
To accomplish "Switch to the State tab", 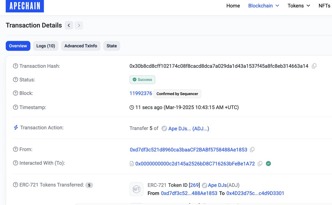I will (x=112, y=46).
